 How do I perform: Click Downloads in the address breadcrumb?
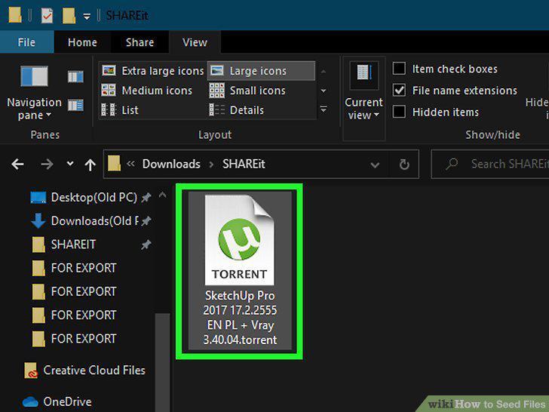tap(172, 164)
